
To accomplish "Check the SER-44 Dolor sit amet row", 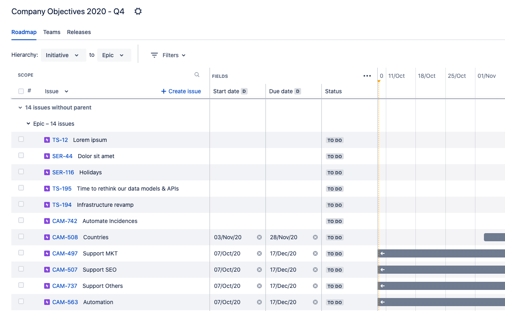I will [21, 155].
